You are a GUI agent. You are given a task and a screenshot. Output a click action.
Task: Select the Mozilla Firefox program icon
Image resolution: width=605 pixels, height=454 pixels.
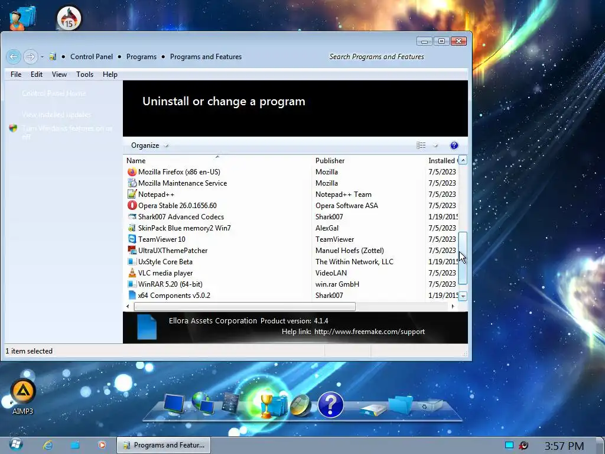coord(132,172)
